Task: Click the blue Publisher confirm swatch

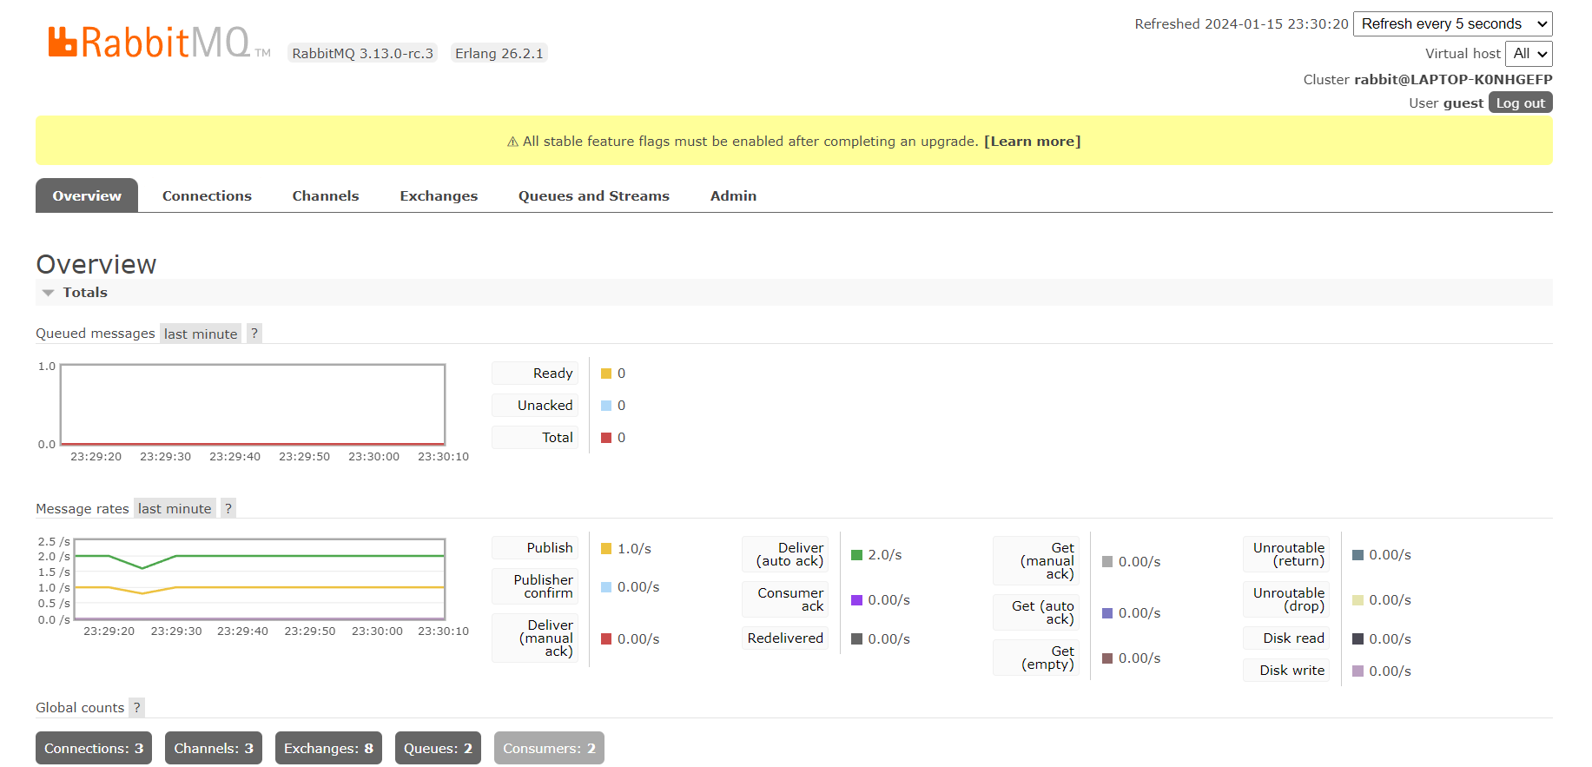Action: [x=606, y=587]
